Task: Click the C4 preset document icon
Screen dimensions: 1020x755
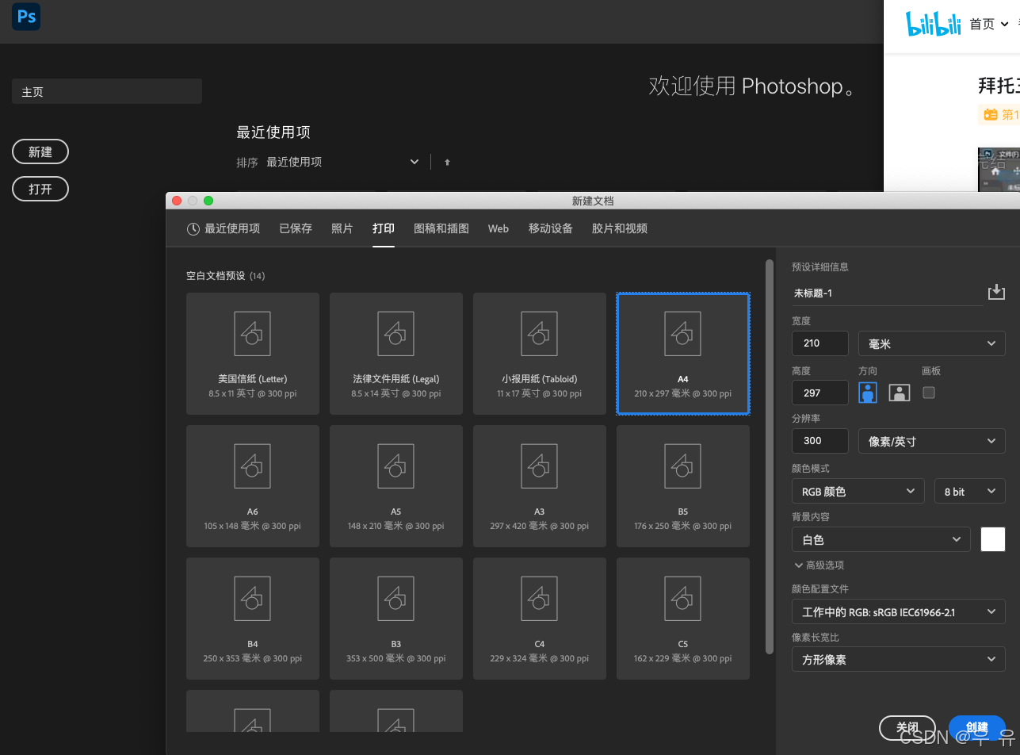Action: pos(540,598)
